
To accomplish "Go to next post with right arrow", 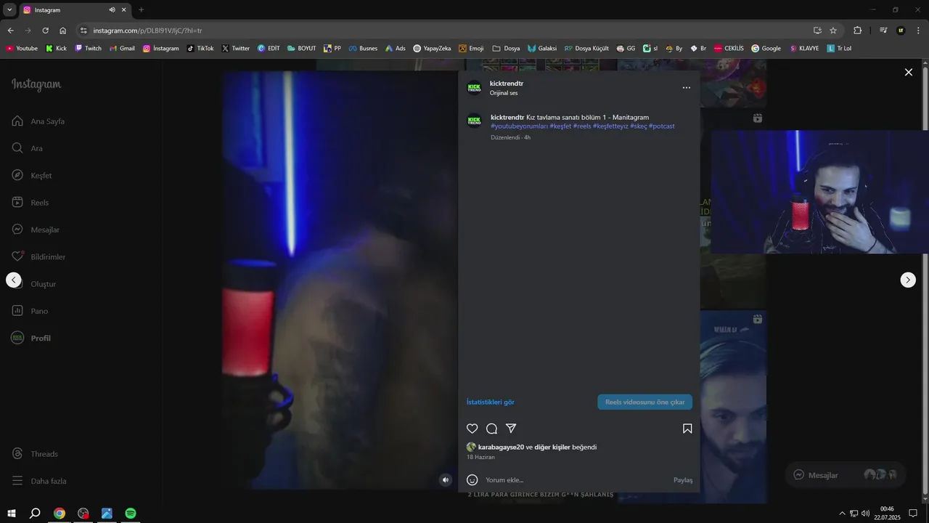I will tap(908, 280).
